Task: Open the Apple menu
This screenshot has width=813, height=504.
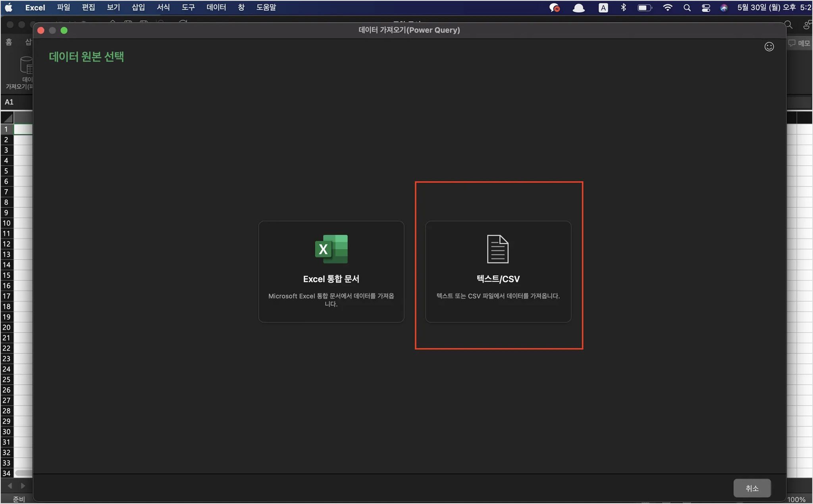Action: [x=9, y=8]
